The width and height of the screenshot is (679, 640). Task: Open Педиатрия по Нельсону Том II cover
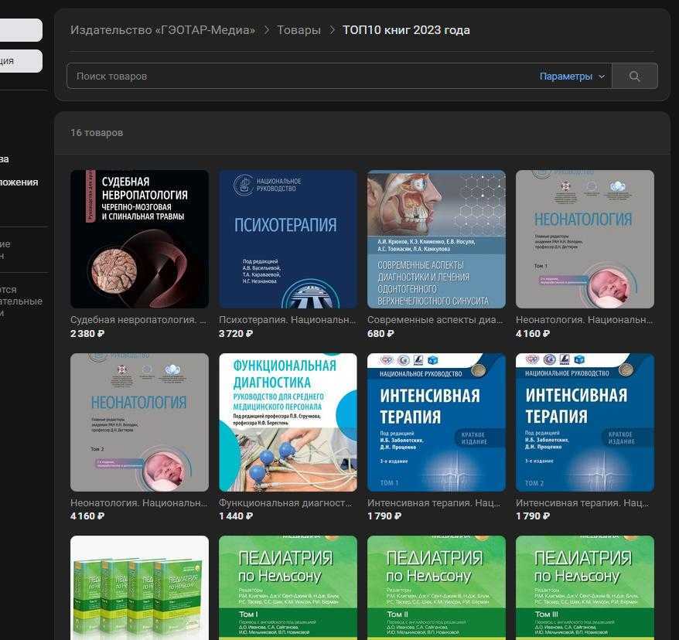436,587
